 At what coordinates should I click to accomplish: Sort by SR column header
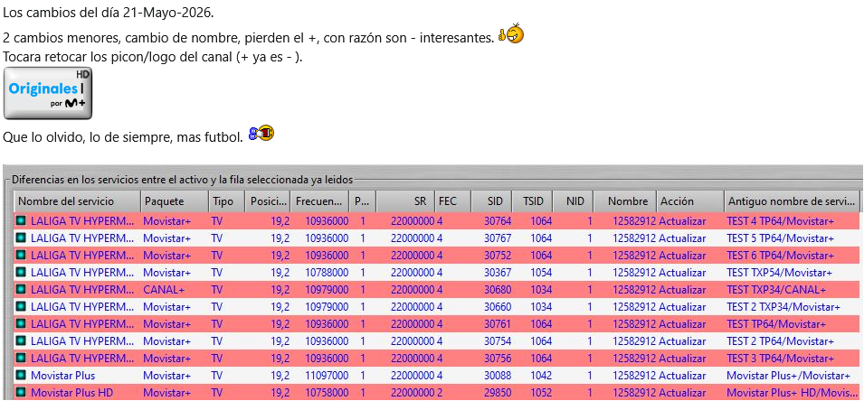(x=405, y=201)
